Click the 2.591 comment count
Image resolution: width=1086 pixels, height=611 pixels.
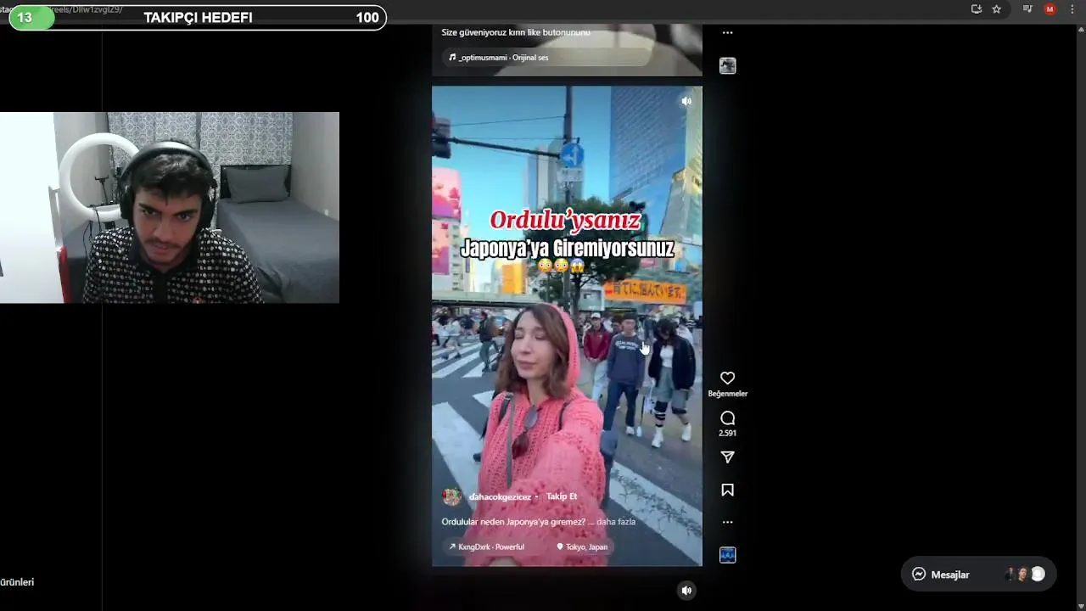[727, 433]
